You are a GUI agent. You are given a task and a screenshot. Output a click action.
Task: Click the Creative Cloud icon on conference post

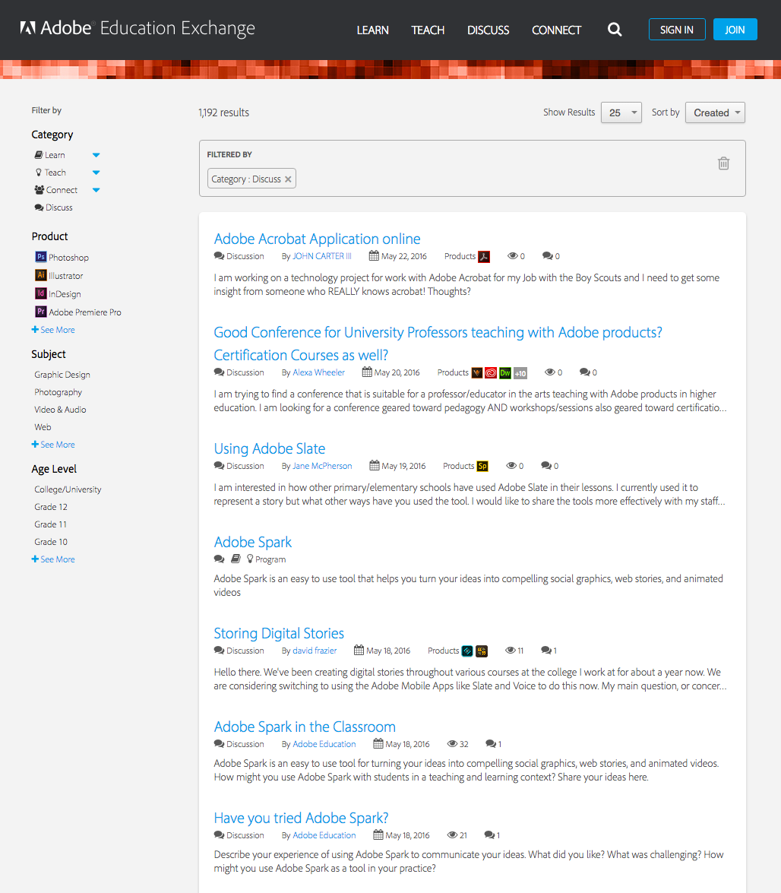tap(491, 373)
